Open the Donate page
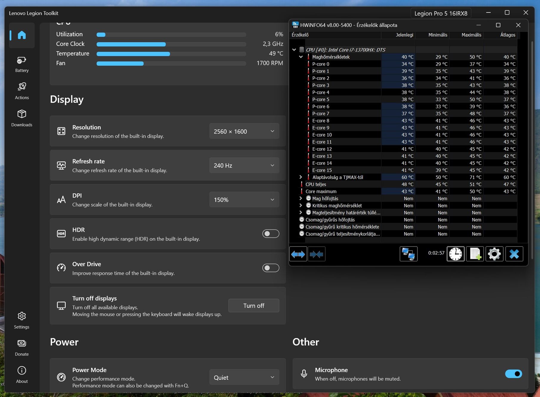Screen dimensions: 540x397 [22, 348]
